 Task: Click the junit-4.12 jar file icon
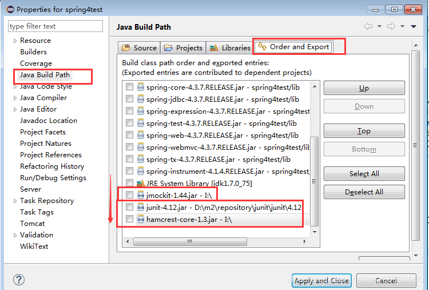pos(140,208)
